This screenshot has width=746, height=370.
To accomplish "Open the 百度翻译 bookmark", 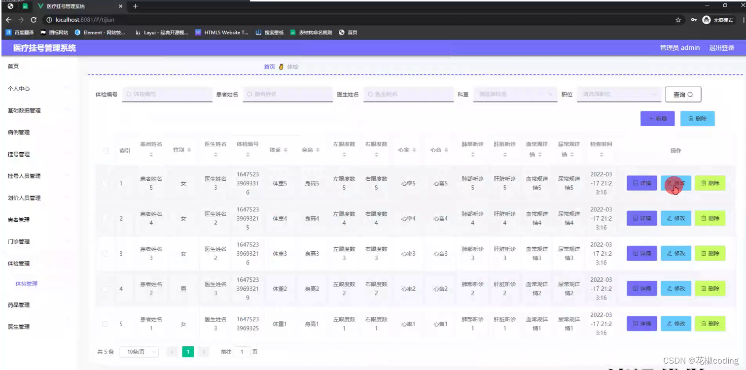I will click(20, 33).
